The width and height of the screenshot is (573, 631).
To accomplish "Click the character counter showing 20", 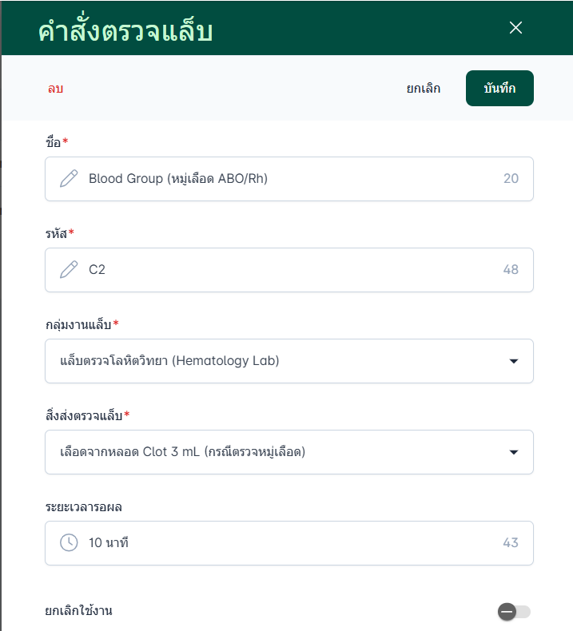I will pos(511,179).
